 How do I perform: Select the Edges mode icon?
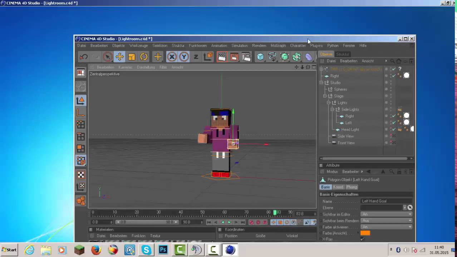point(81,136)
